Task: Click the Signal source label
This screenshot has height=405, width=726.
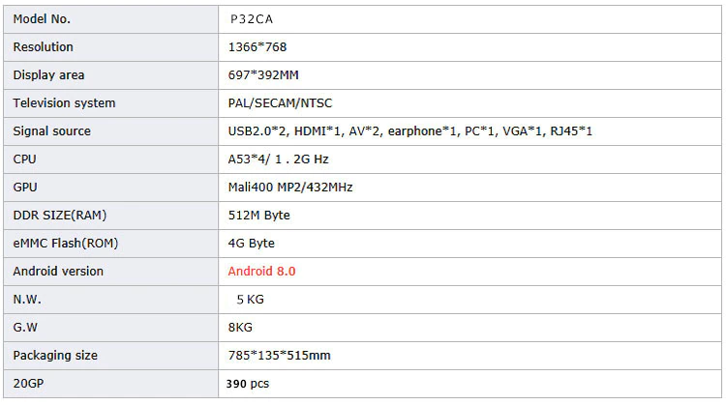Action: [x=52, y=131]
